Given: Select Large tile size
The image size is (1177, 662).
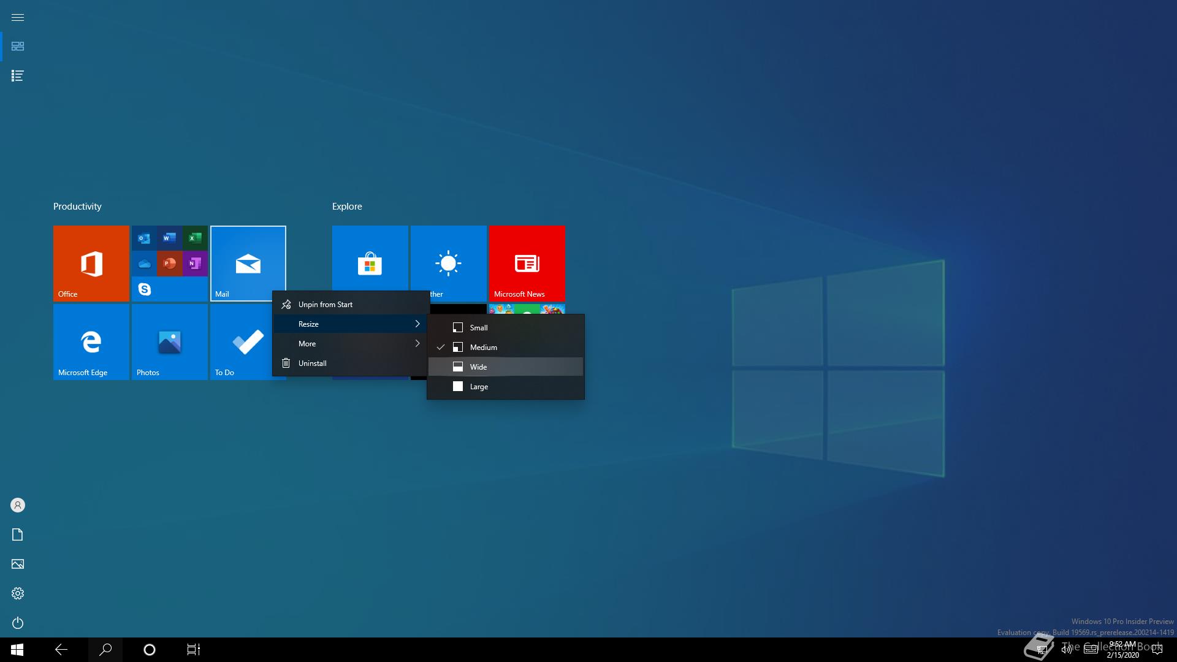Looking at the screenshot, I should coord(506,387).
